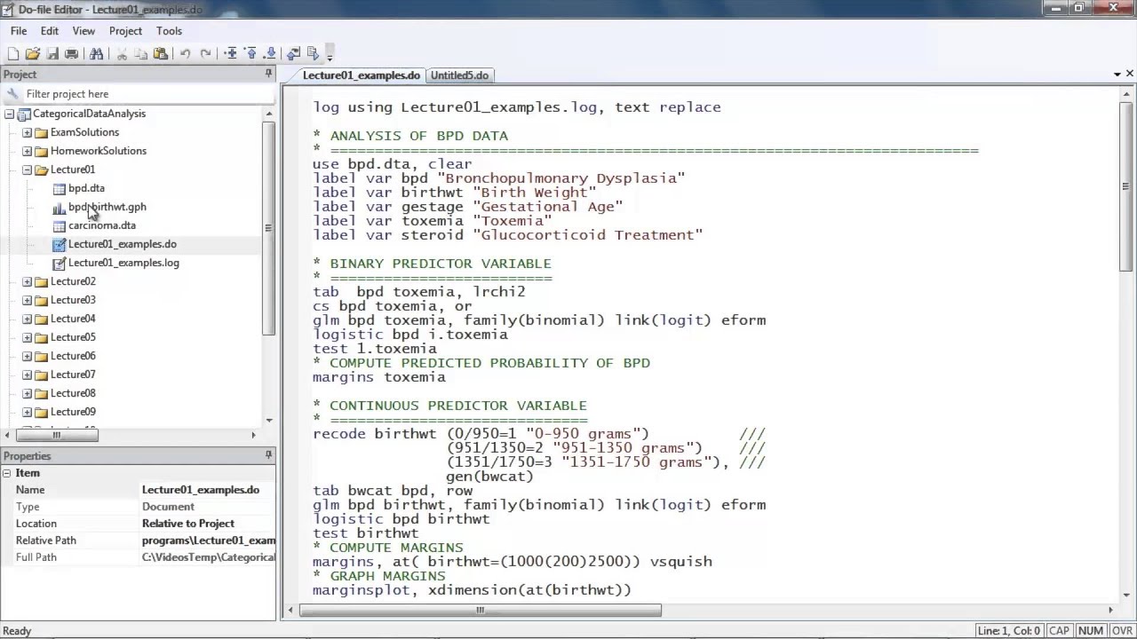Expand the Lecture04 folder

click(28, 319)
